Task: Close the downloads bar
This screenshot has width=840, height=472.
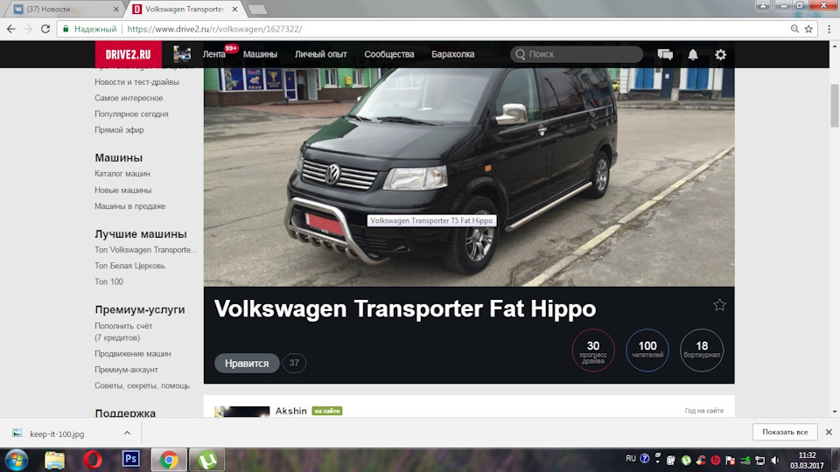Action: point(829,432)
